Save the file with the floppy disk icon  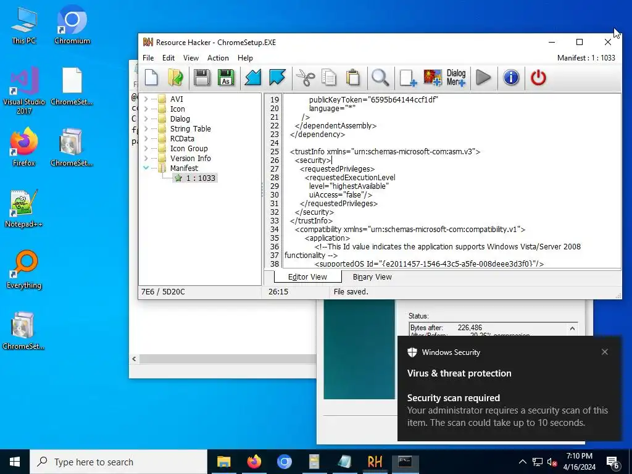pos(202,77)
